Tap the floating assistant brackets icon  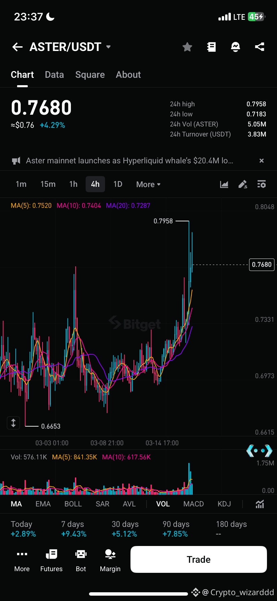click(259, 450)
